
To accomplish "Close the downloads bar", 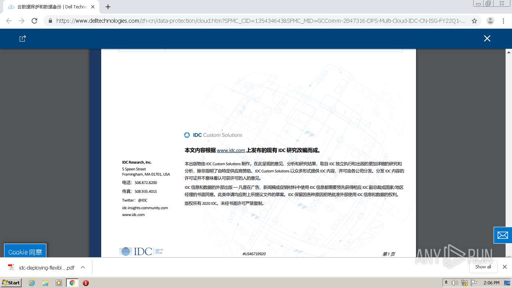I will (x=505, y=267).
